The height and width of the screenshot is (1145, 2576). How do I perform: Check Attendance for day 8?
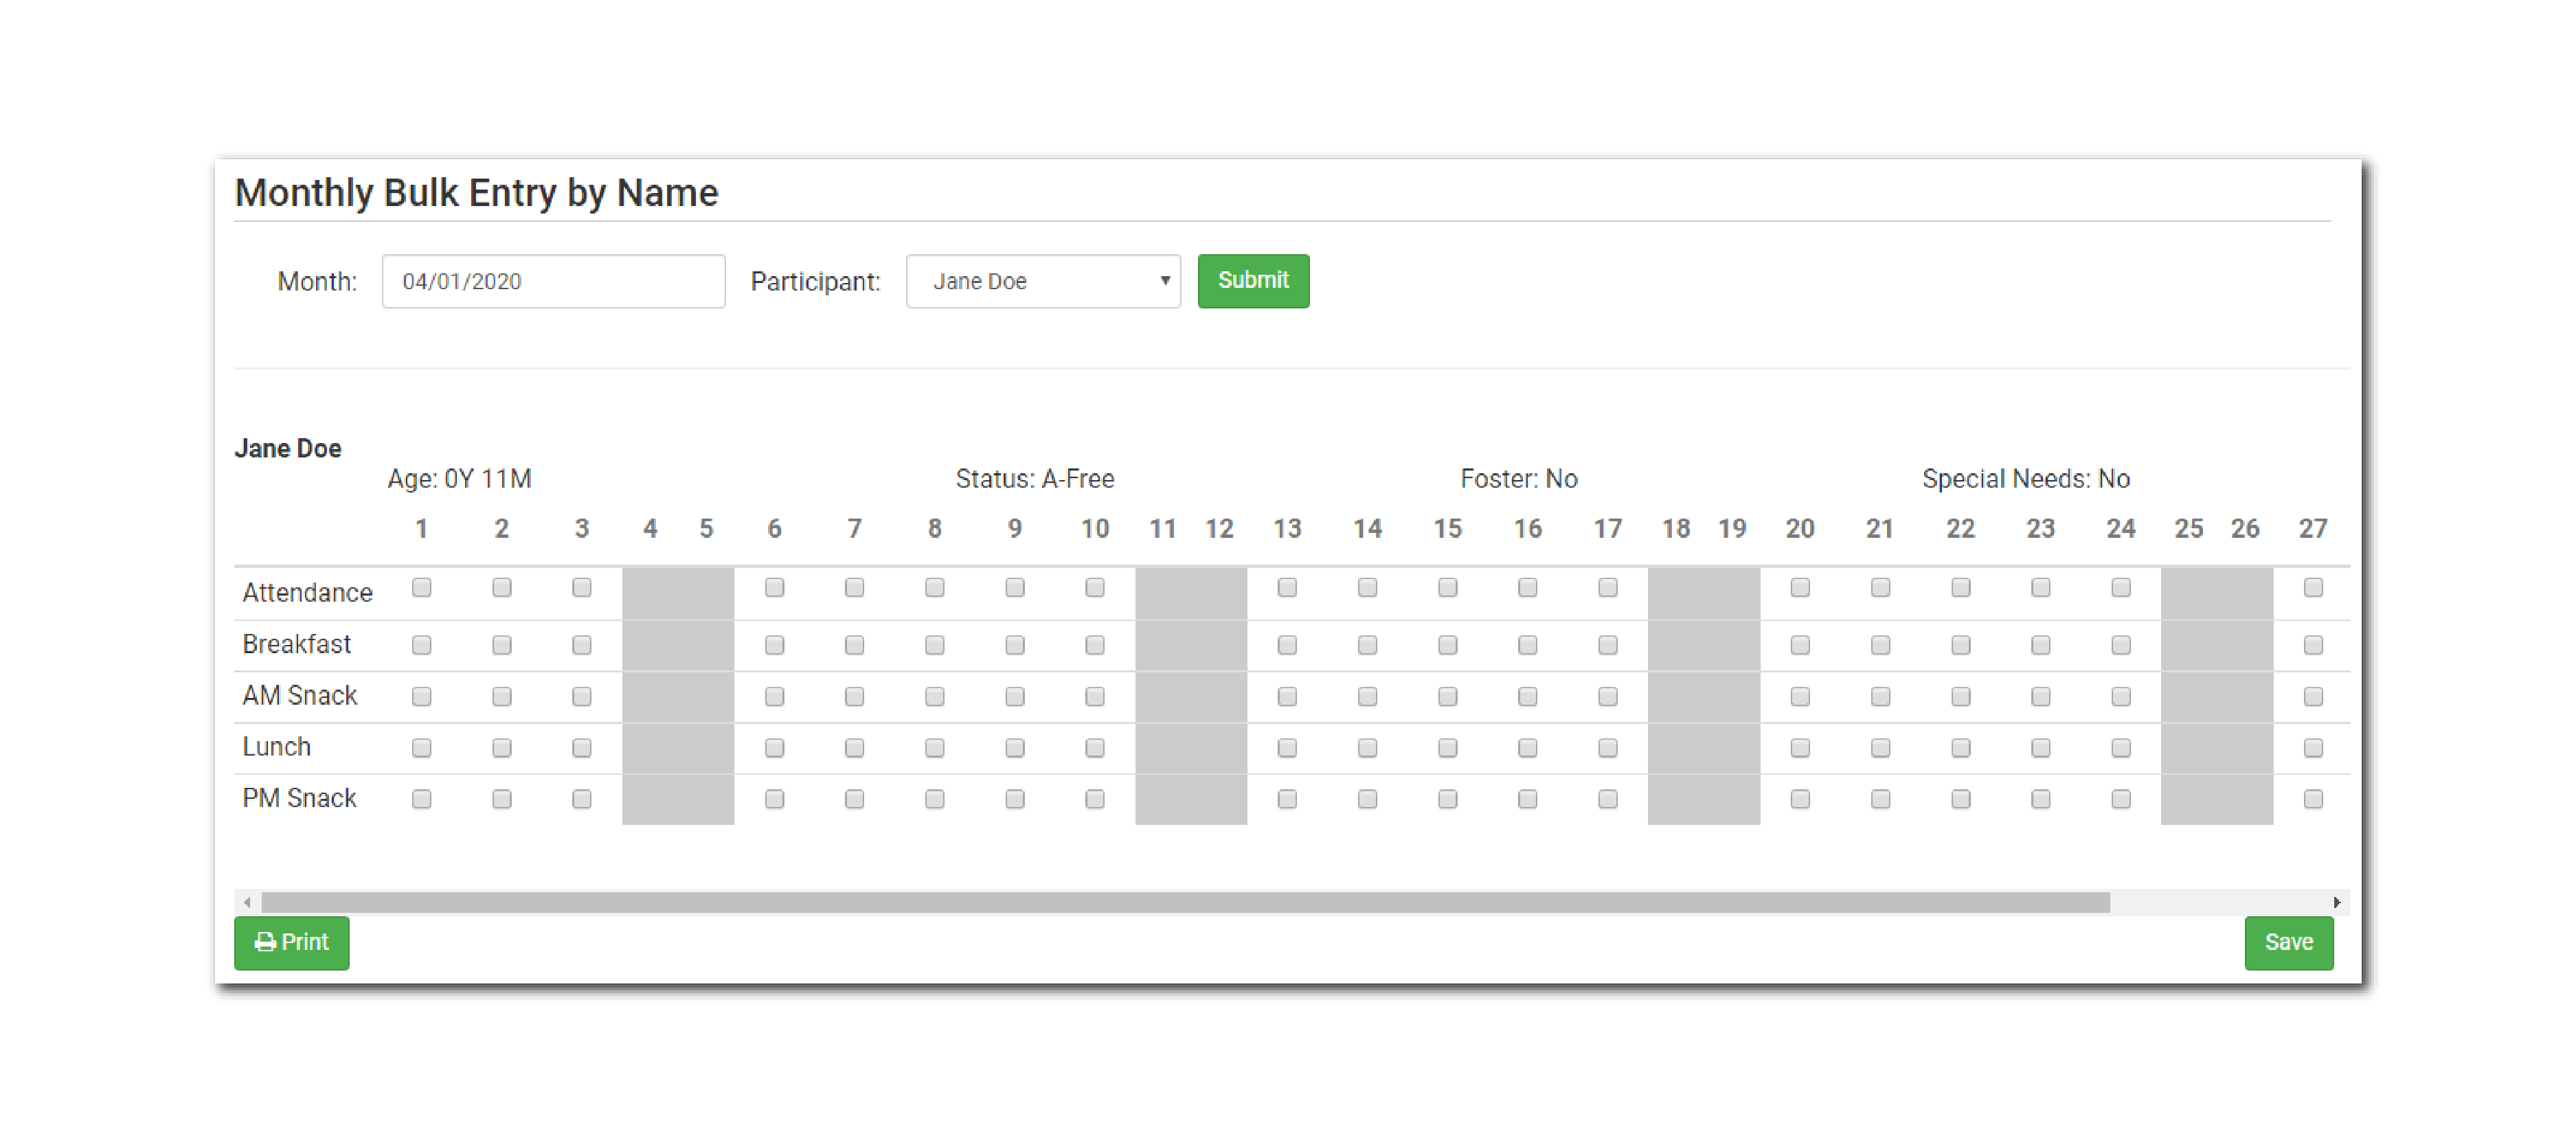[935, 588]
